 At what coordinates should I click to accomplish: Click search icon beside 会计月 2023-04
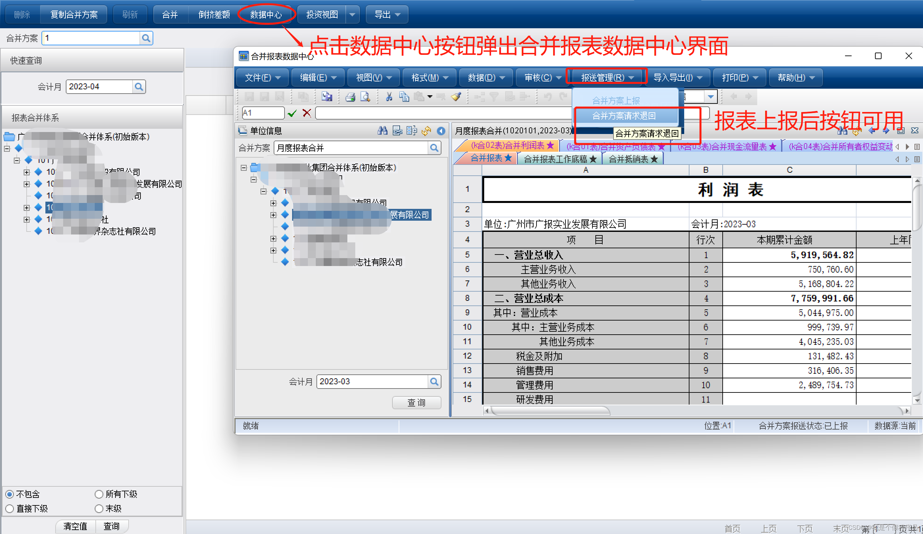pos(139,87)
